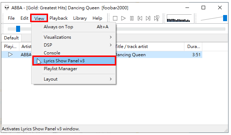Open the Library menu
231x135 pixels.
[x=80, y=18]
